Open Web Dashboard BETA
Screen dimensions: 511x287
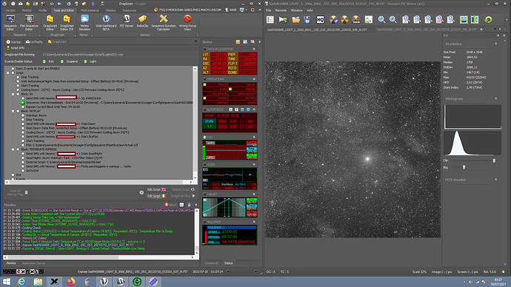pos(106,23)
